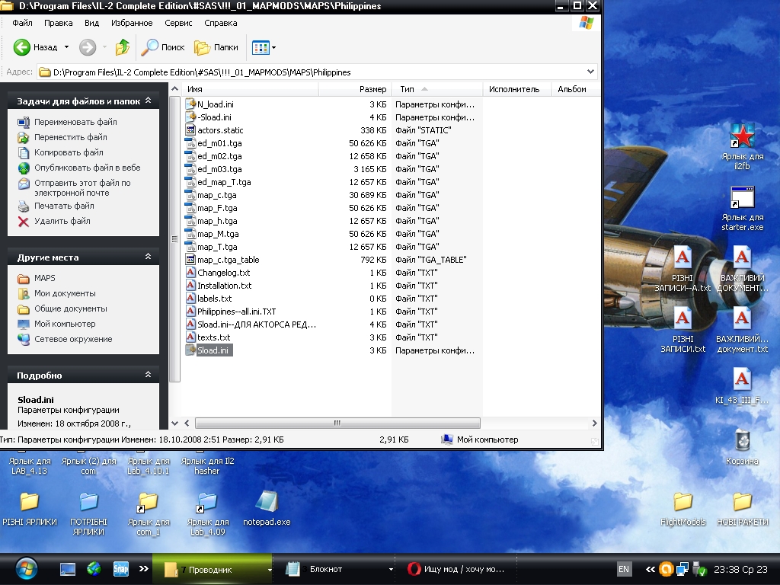780x585 pixels.
Task: Click the notepad.exe desktop icon
Action: coord(267,503)
